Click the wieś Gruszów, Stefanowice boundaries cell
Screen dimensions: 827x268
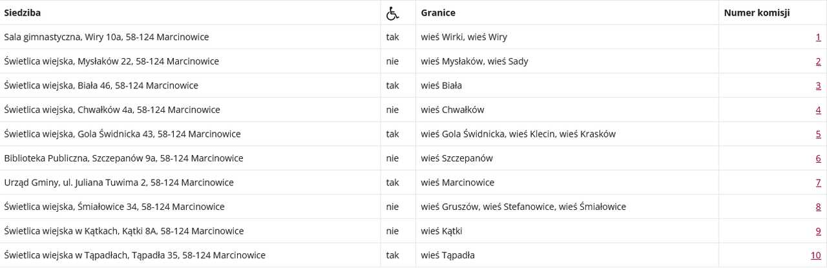tap(567, 207)
